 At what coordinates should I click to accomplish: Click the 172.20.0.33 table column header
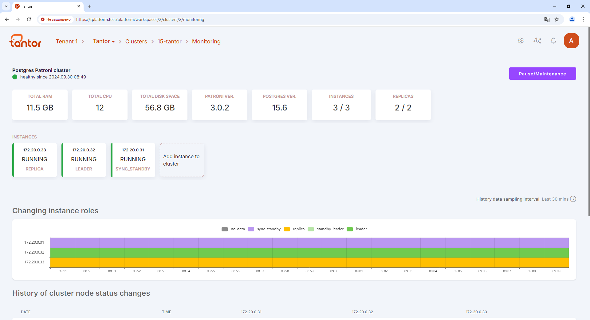click(x=476, y=312)
